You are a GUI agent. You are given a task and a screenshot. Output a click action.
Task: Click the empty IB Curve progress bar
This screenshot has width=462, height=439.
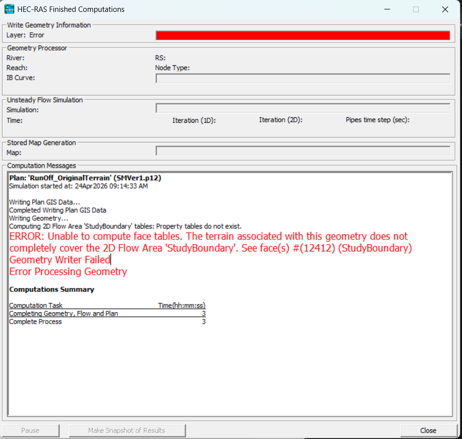[x=303, y=78]
